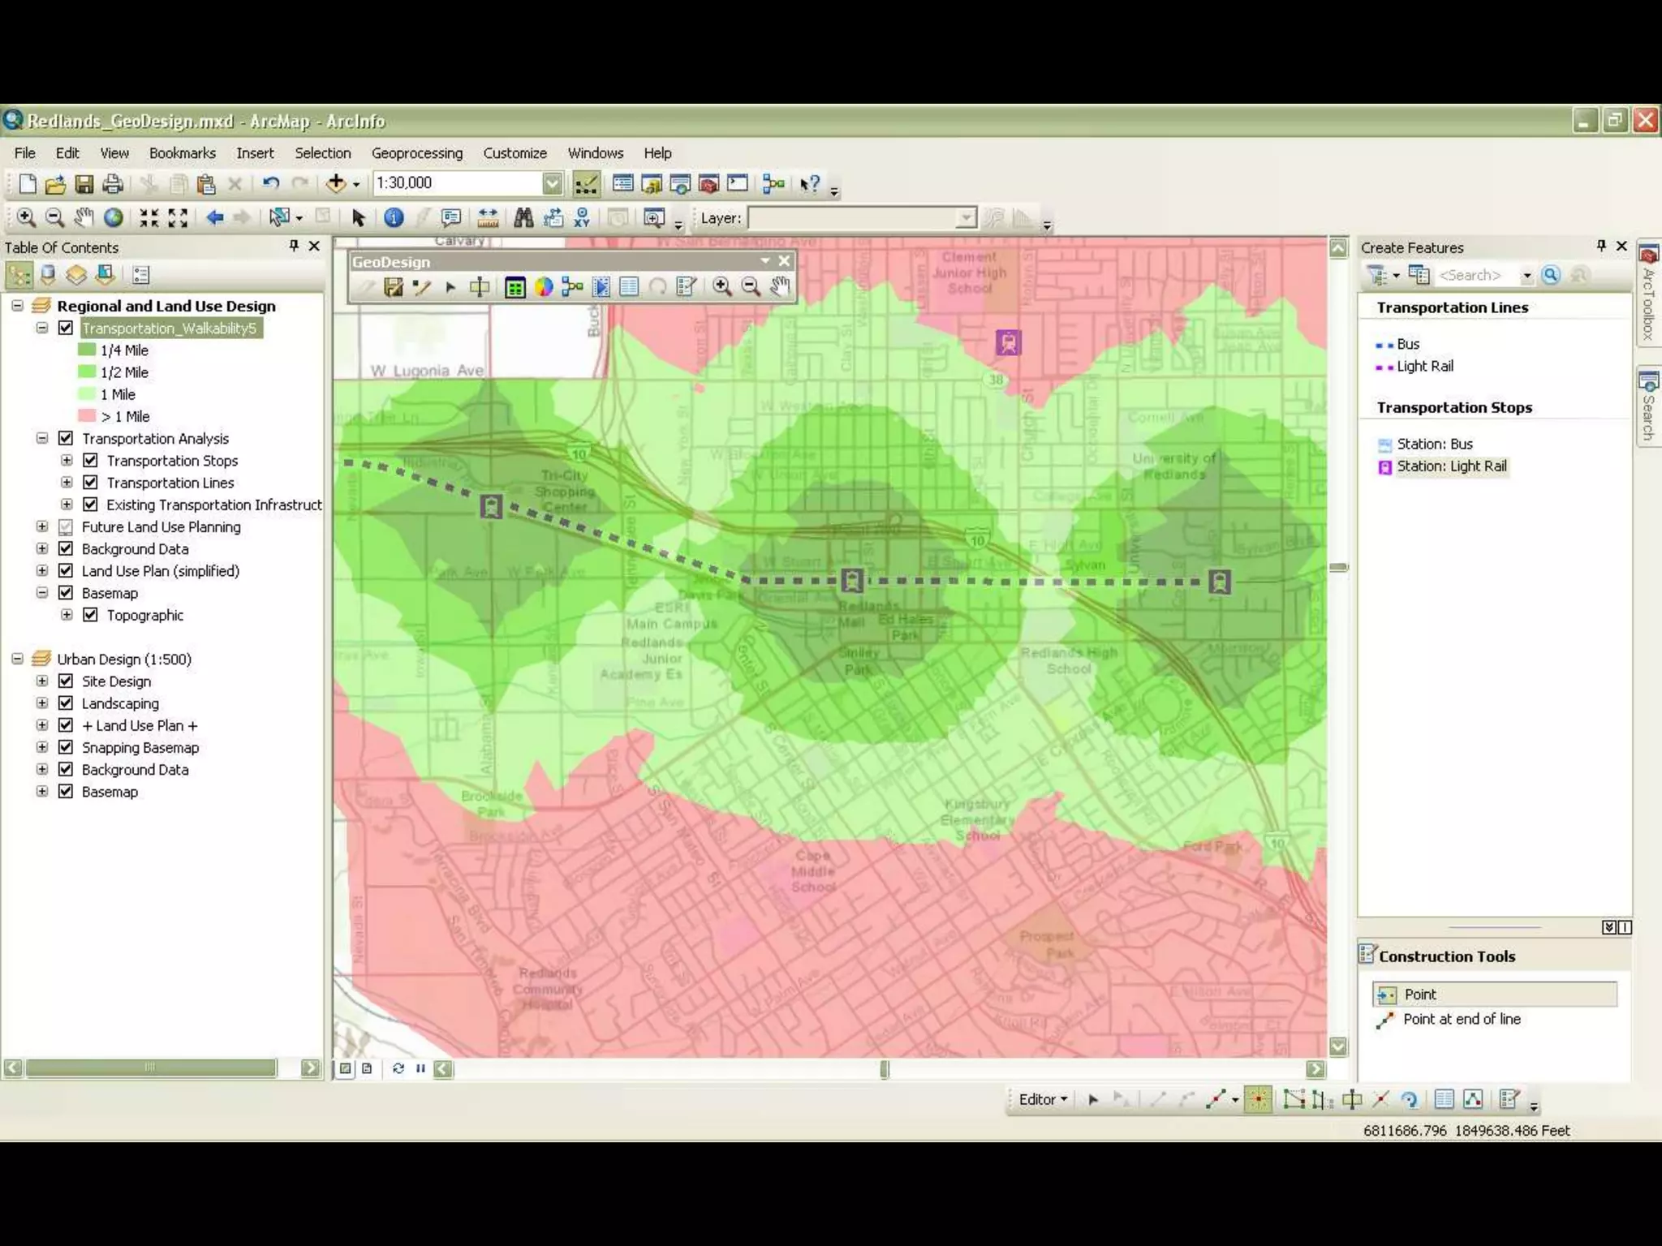Select the Pan hand tool
The width and height of the screenshot is (1662, 1246).
[84, 217]
